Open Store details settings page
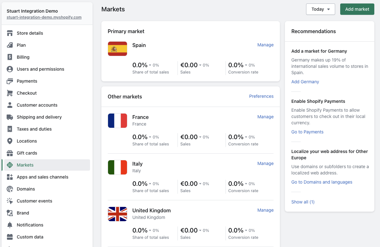Screen dimensions: 380x247 pyautogui.click(x=47, y=33)
